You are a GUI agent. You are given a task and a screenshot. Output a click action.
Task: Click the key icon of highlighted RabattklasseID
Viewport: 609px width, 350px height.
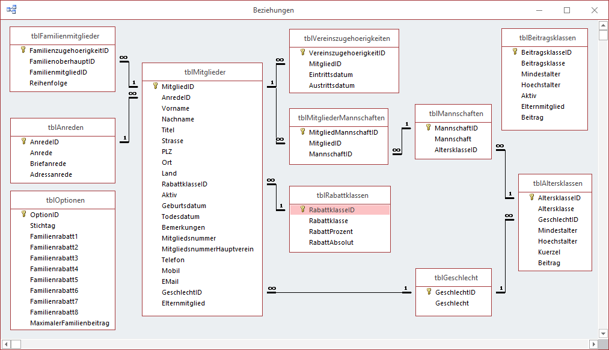click(x=302, y=209)
